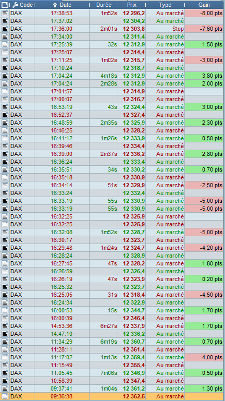
Task: Click the price 12 360,7
Action: coord(134,342)
